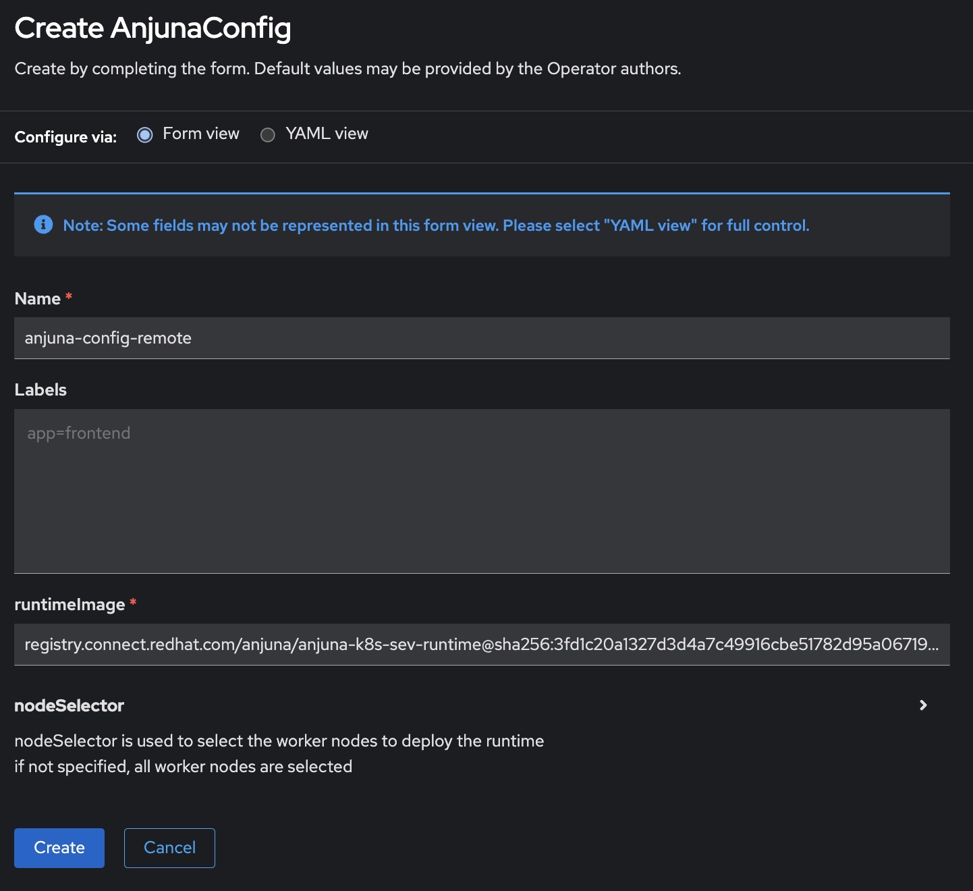Click the red asterisk beside Name
973x891 pixels.
tap(69, 296)
